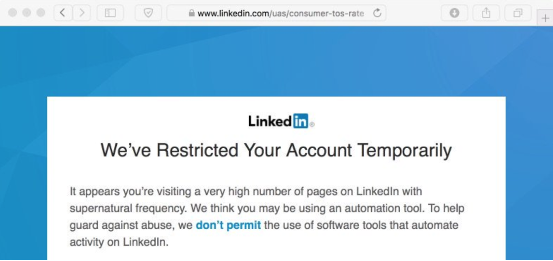The height and width of the screenshot is (261, 553).
Task: Go forward to the next page
Action: (82, 13)
